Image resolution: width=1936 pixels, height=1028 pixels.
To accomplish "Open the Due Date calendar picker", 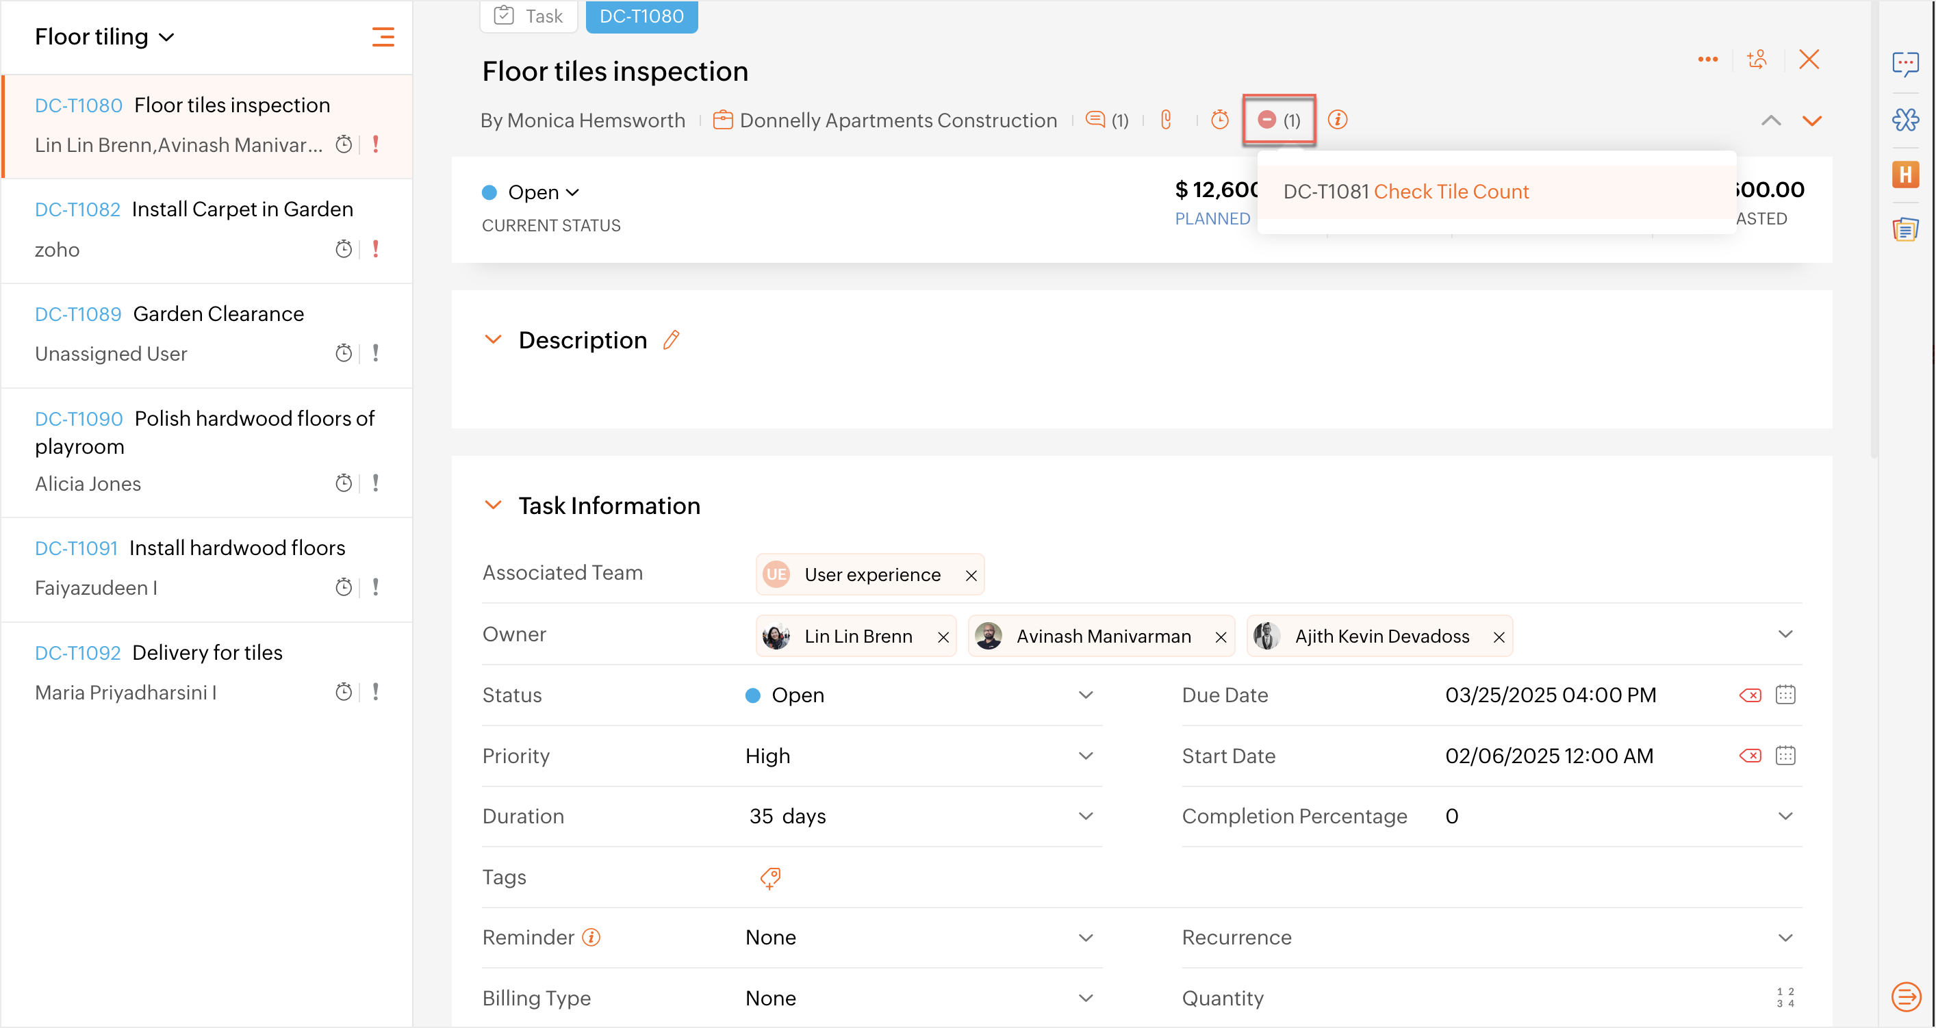I will (1785, 695).
